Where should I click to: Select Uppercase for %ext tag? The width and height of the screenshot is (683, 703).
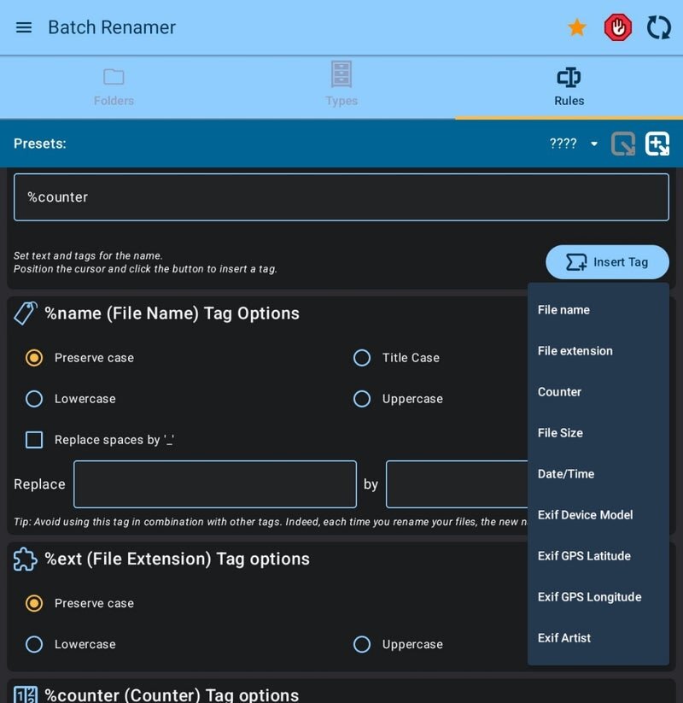tap(362, 644)
